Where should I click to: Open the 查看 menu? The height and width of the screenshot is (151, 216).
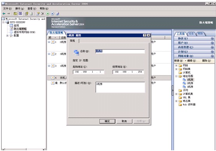coord(32,9)
